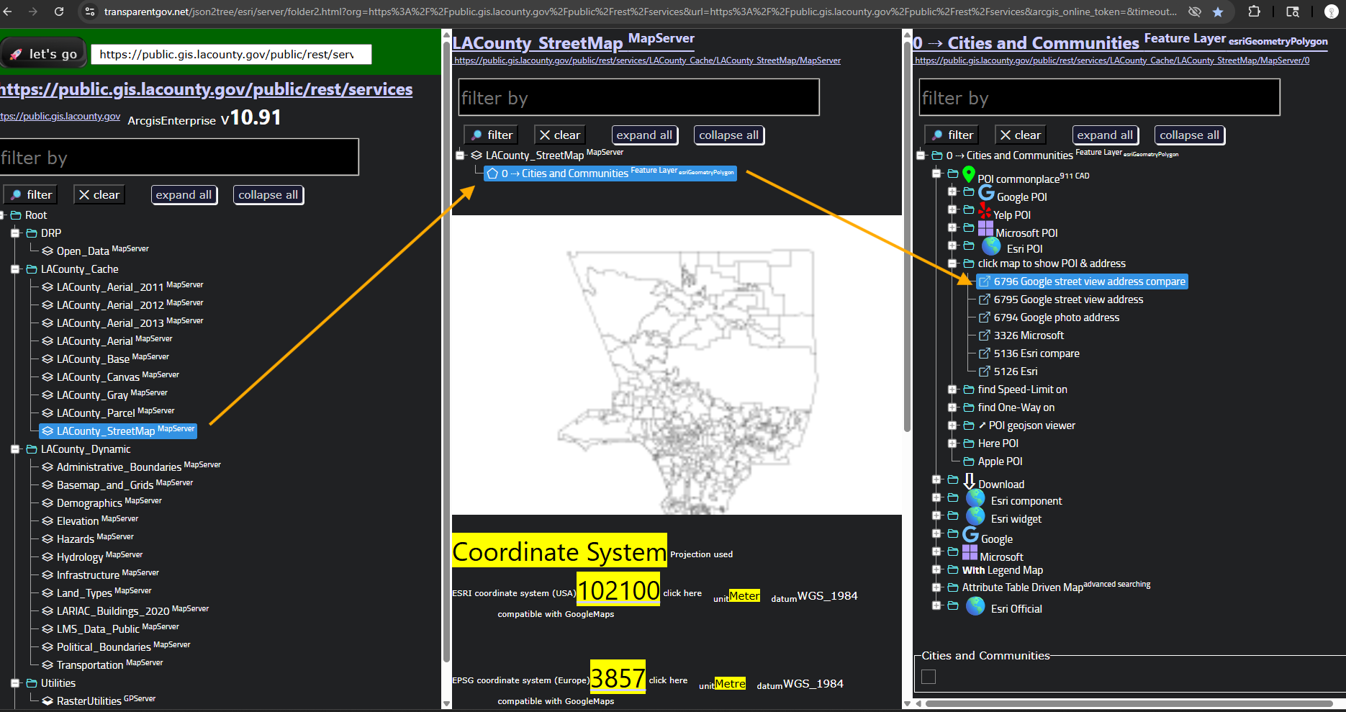Click filter by field in right panel
Image resolution: width=1346 pixels, height=712 pixels.
coord(1100,97)
